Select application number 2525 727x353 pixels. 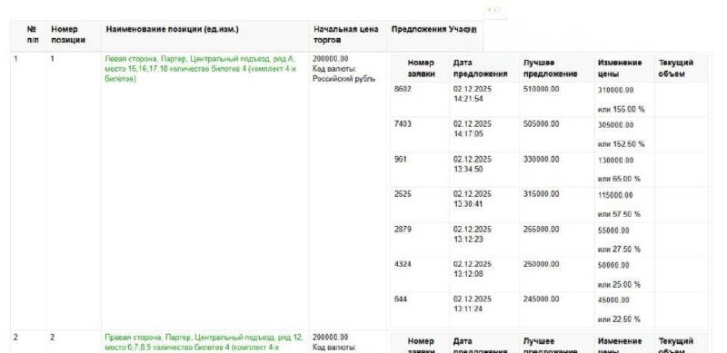[403, 194]
